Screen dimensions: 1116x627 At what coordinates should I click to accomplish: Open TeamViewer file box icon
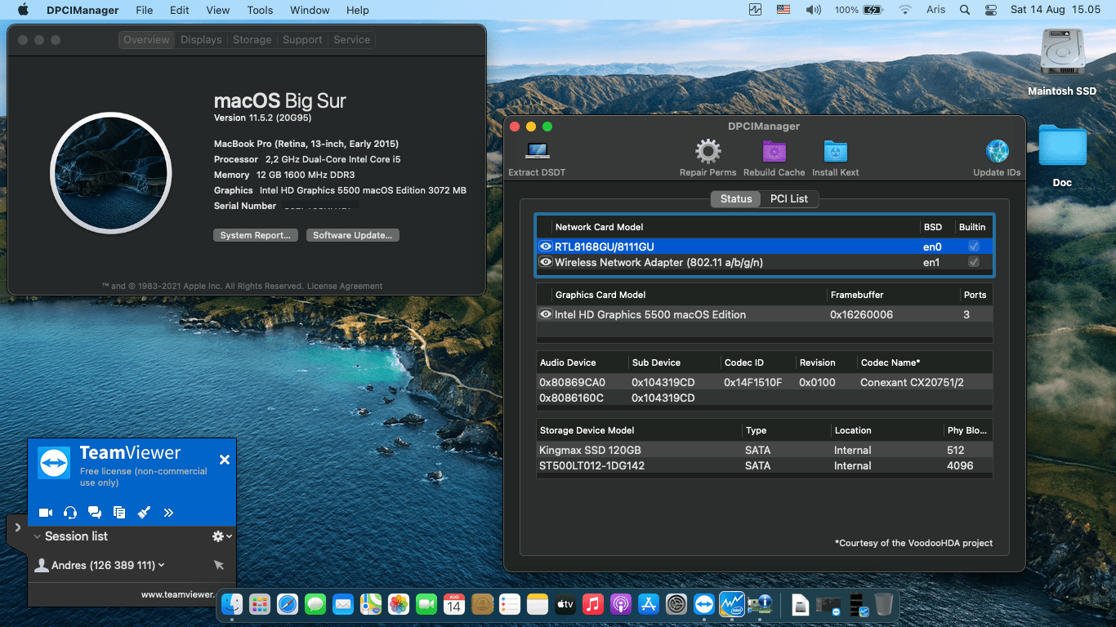tap(119, 513)
